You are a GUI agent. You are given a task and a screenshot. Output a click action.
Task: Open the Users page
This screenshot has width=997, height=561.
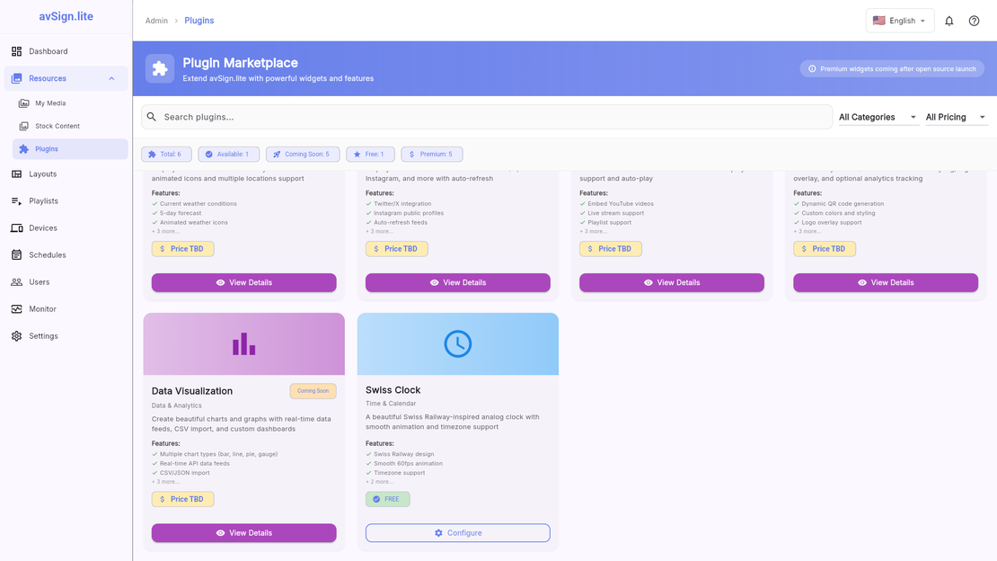click(x=66, y=282)
